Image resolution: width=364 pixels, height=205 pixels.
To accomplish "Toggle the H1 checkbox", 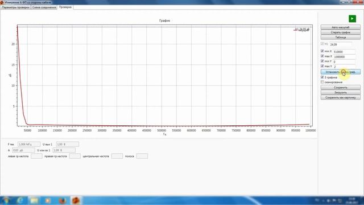I will (322, 44).
